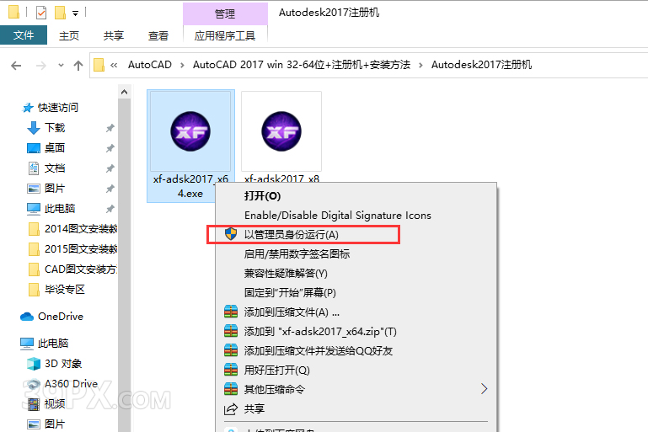Switch to the 主页 ribbon tab
The width and height of the screenshot is (648, 432).
point(69,36)
